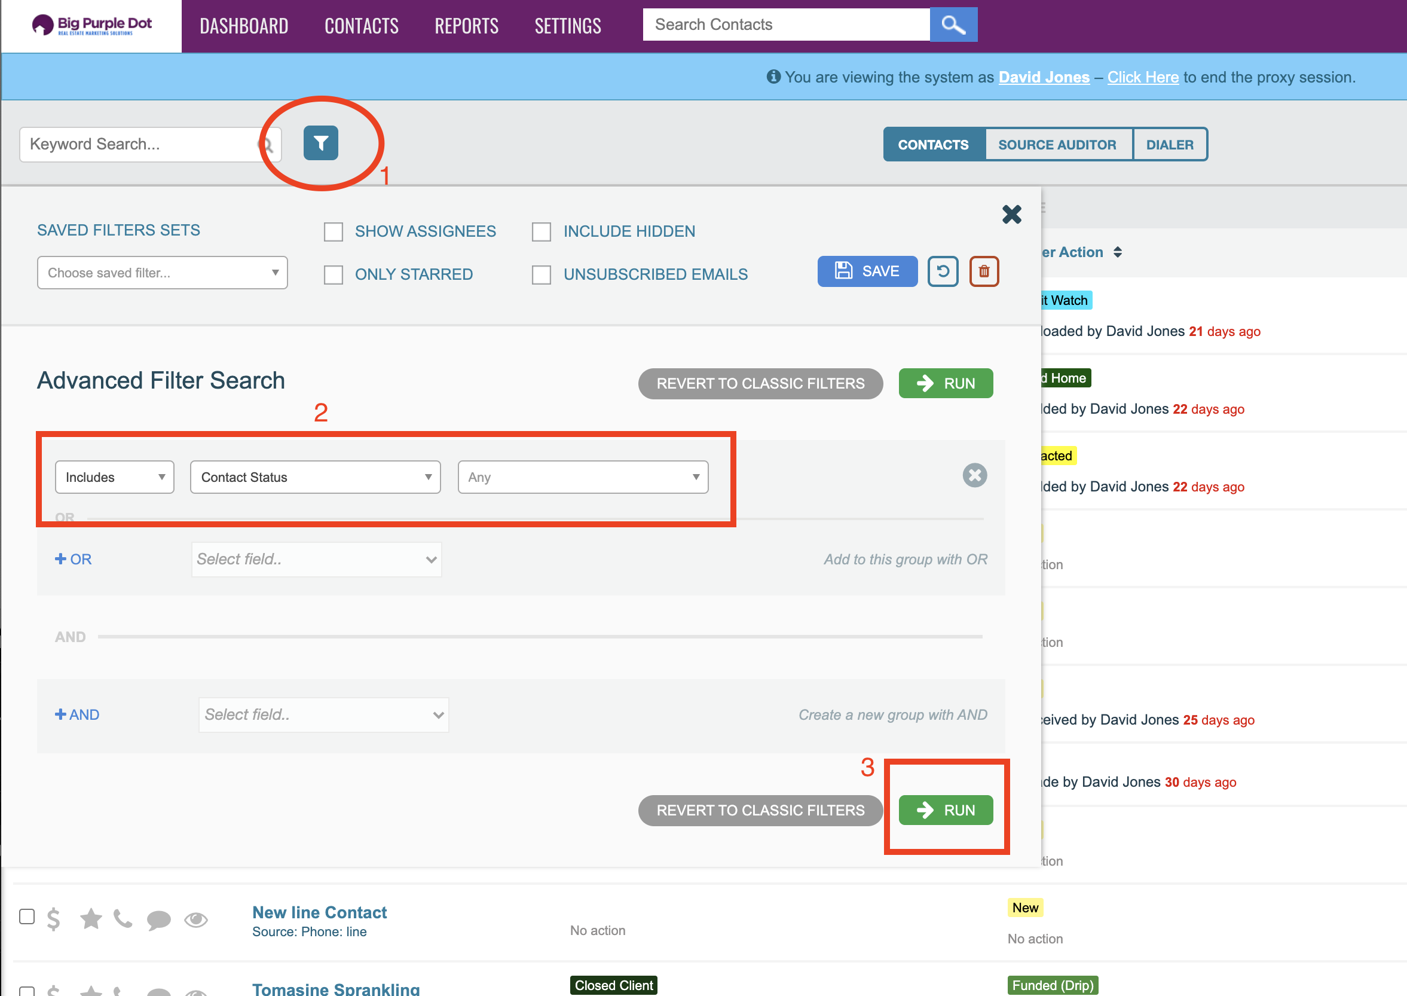Open the Reports menu
The height and width of the screenshot is (996, 1407).
pyautogui.click(x=466, y=26)
